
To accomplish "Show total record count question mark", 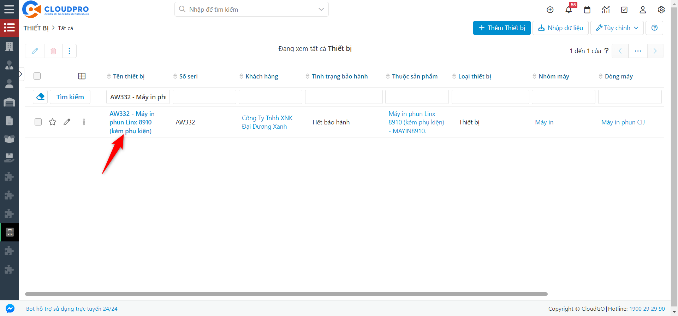I will 606,51.
